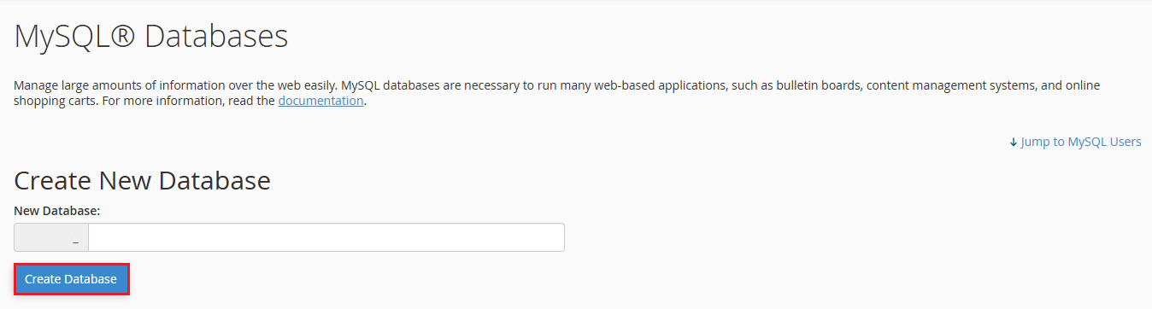This screenshot has height=309, width=1152.
Task: Click the word 'Jump' in the MySQL Users link
Action: click(1036, 142)
